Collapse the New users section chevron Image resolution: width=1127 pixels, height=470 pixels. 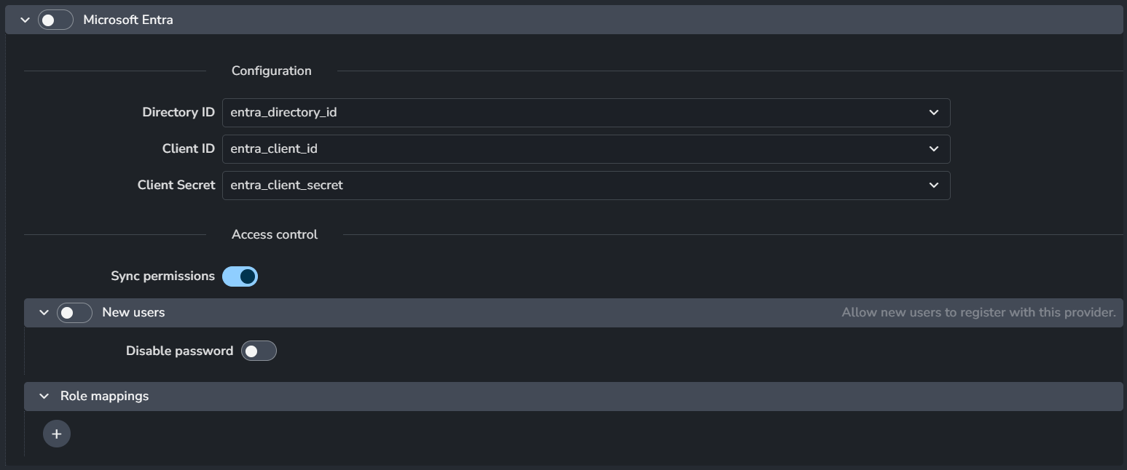click(x=44, y=313)
